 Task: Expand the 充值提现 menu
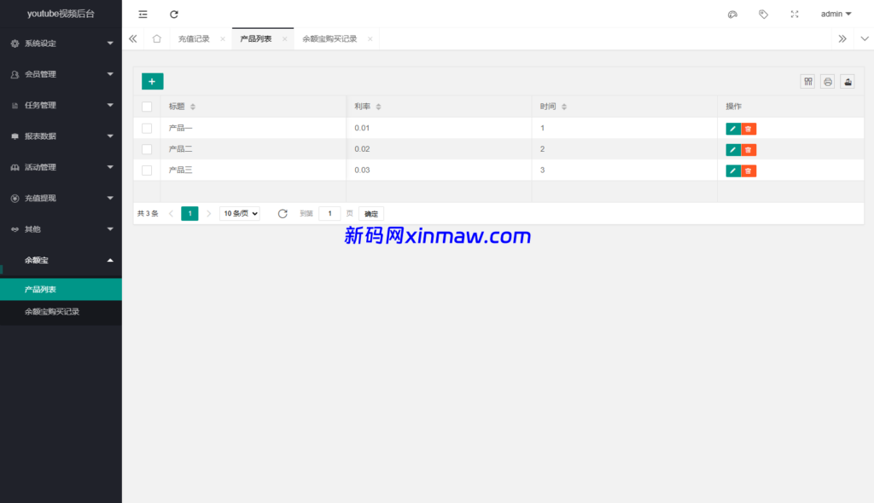tap(61, 199)
